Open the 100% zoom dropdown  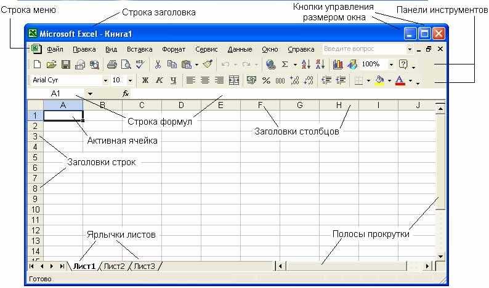[391, 64]
